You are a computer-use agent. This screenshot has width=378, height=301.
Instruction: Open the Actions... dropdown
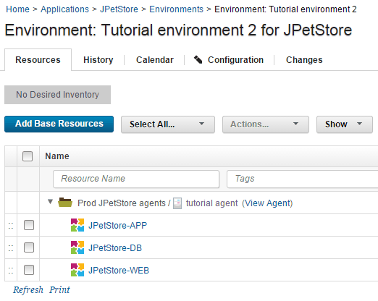266,124
